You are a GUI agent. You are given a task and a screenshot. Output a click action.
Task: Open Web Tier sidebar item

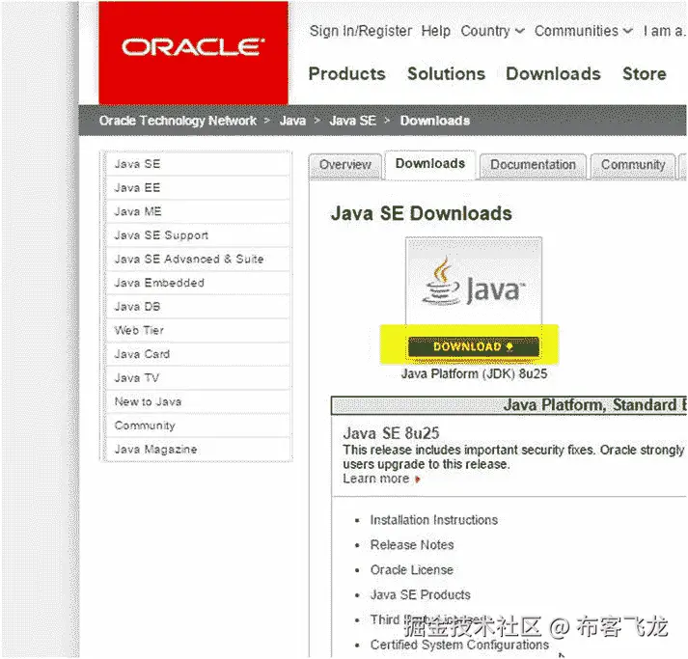coord(198,330)
